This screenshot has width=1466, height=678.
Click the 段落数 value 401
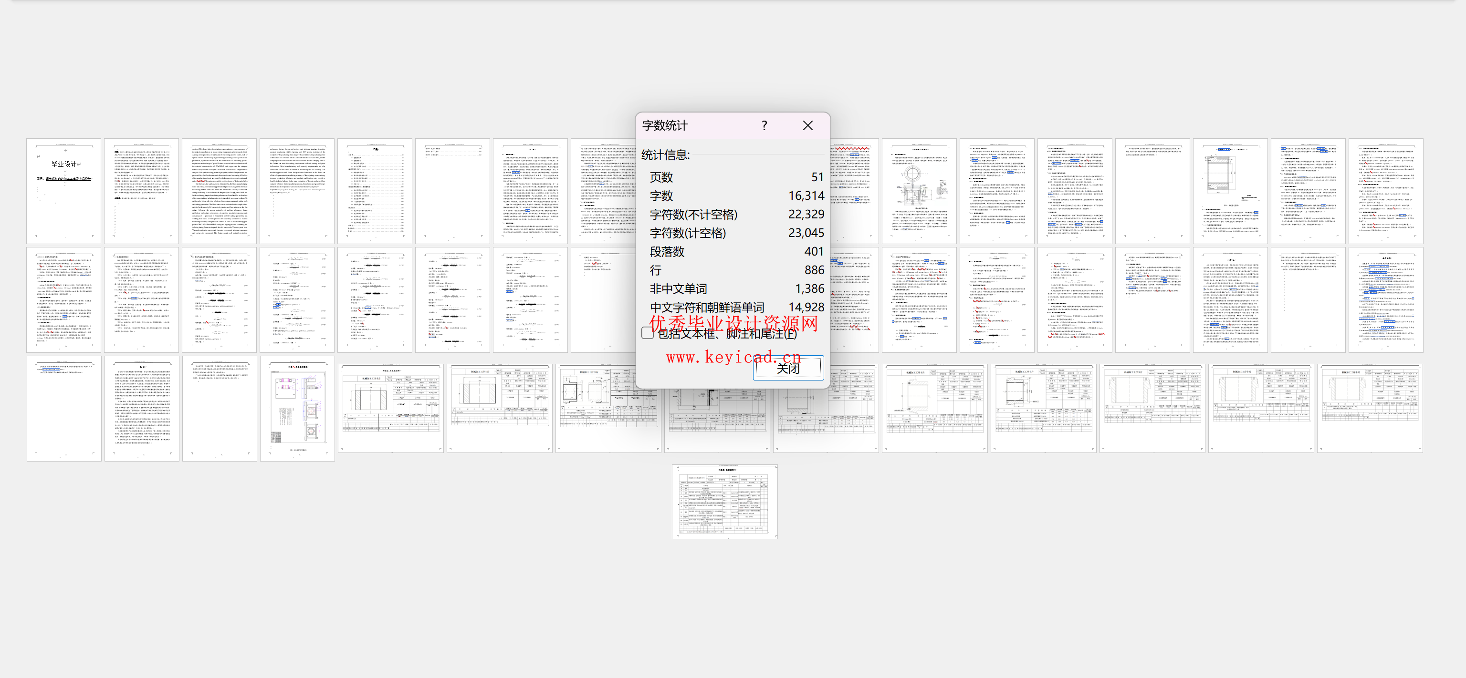(814, 251)
